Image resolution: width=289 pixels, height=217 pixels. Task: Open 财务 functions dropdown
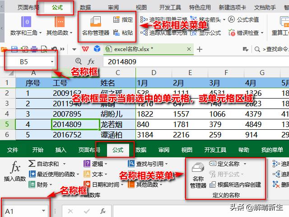51,184
